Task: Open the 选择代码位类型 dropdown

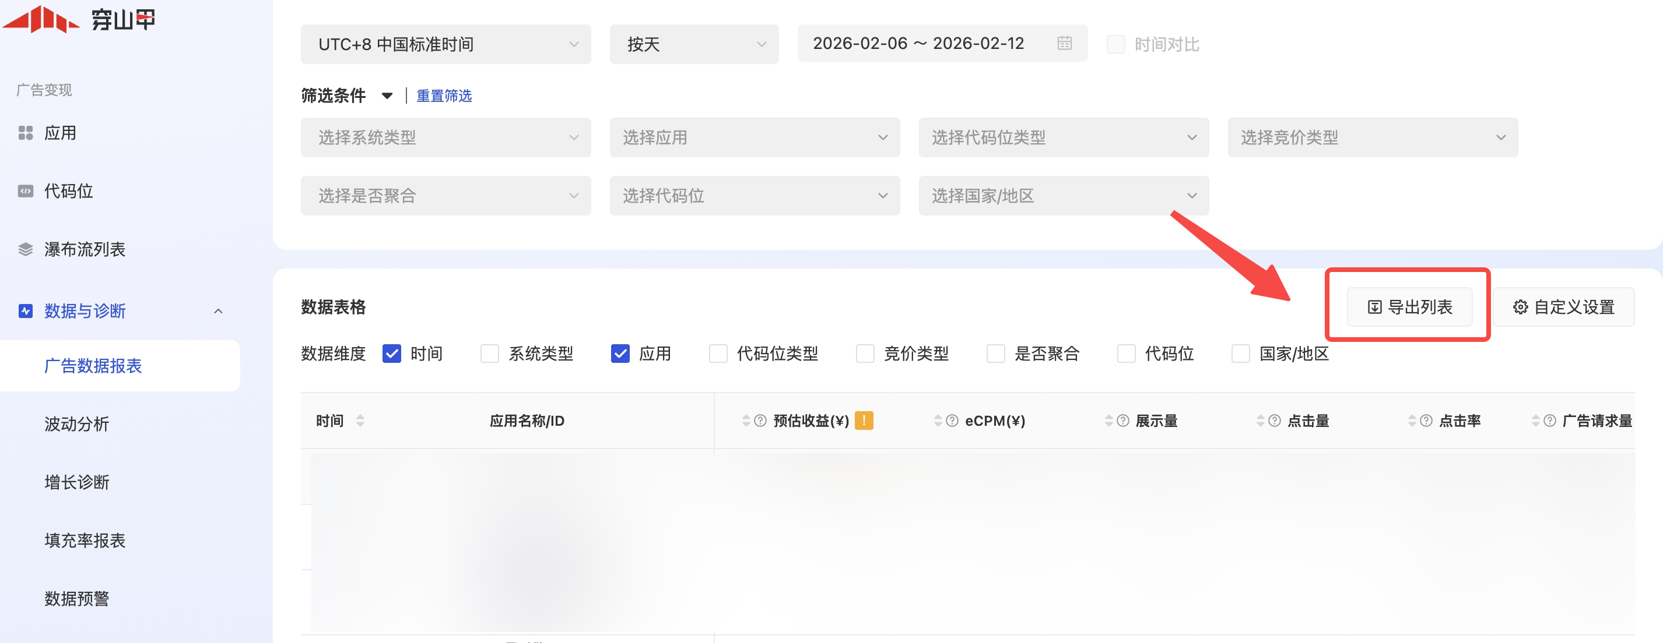Action: (x=1063, y=137)
